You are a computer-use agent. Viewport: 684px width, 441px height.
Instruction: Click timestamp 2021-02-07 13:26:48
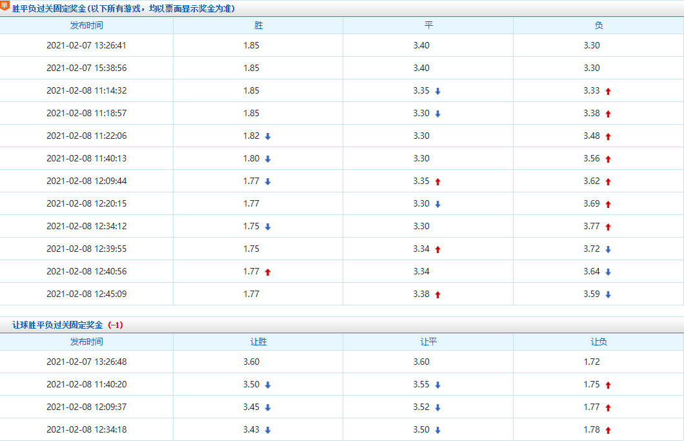86,362
